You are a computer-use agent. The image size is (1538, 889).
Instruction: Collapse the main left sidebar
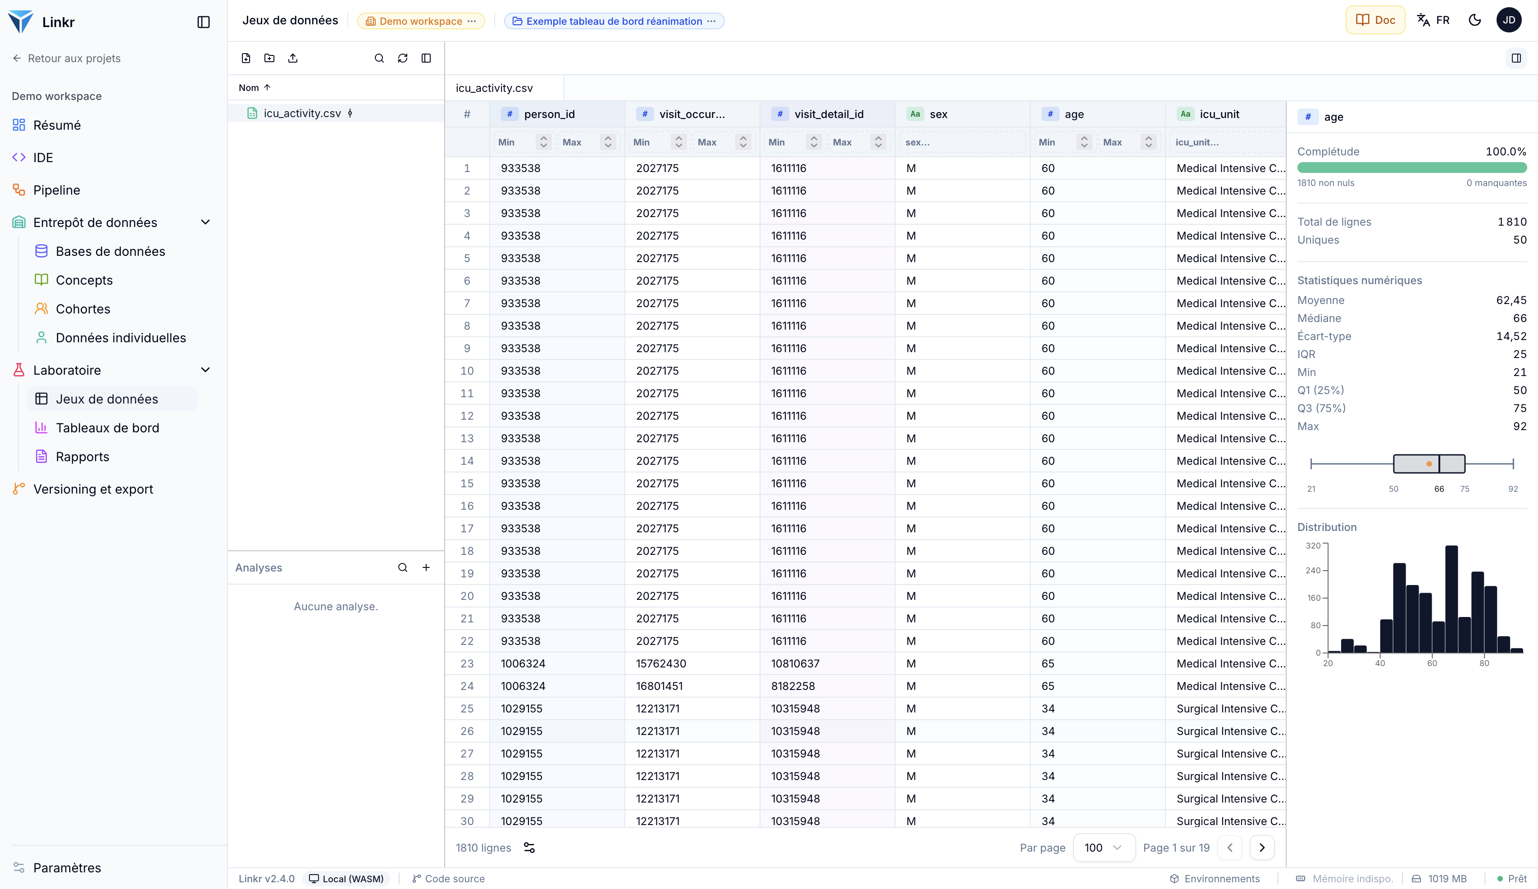[204, 22]
